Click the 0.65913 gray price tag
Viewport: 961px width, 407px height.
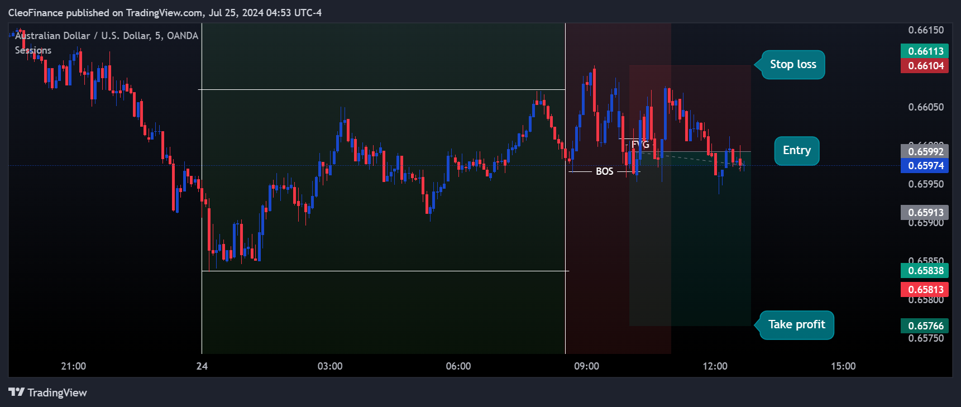point(925,213)
